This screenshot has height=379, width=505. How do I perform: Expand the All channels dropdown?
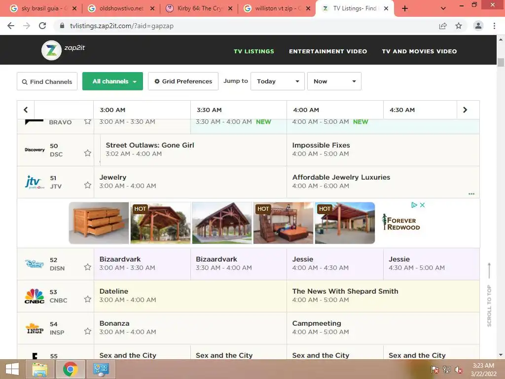112,81
